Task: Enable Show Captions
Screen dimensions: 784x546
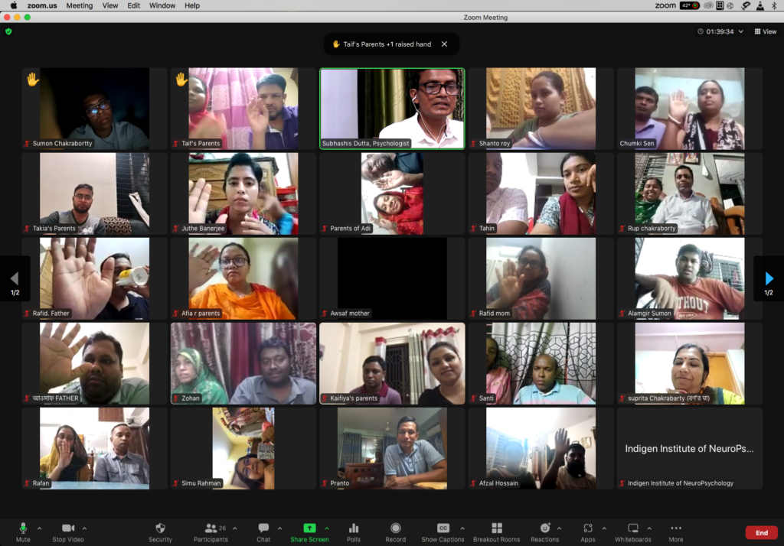Action: 443,530
